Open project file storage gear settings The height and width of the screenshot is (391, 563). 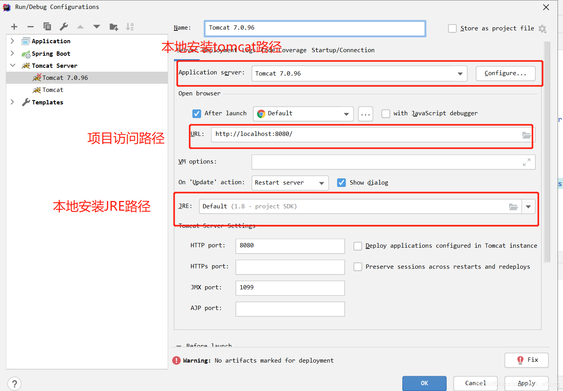pos(542,28)
